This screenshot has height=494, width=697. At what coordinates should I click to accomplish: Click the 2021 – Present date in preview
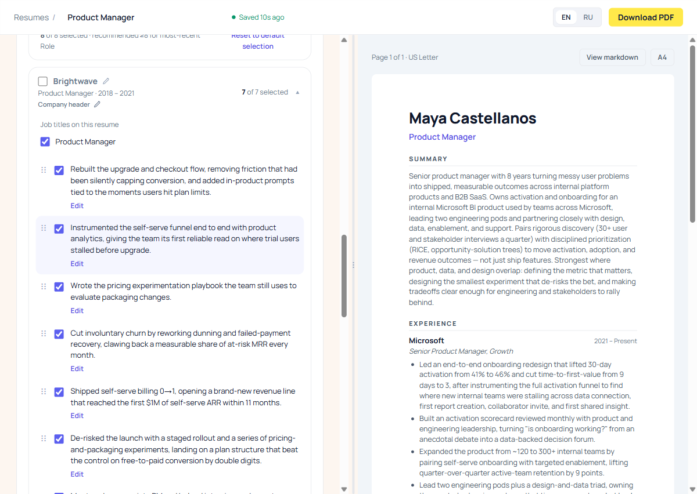[615, 341]
